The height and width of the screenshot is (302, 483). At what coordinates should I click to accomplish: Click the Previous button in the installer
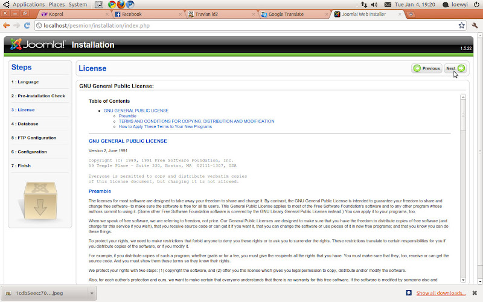click(427, 68)
